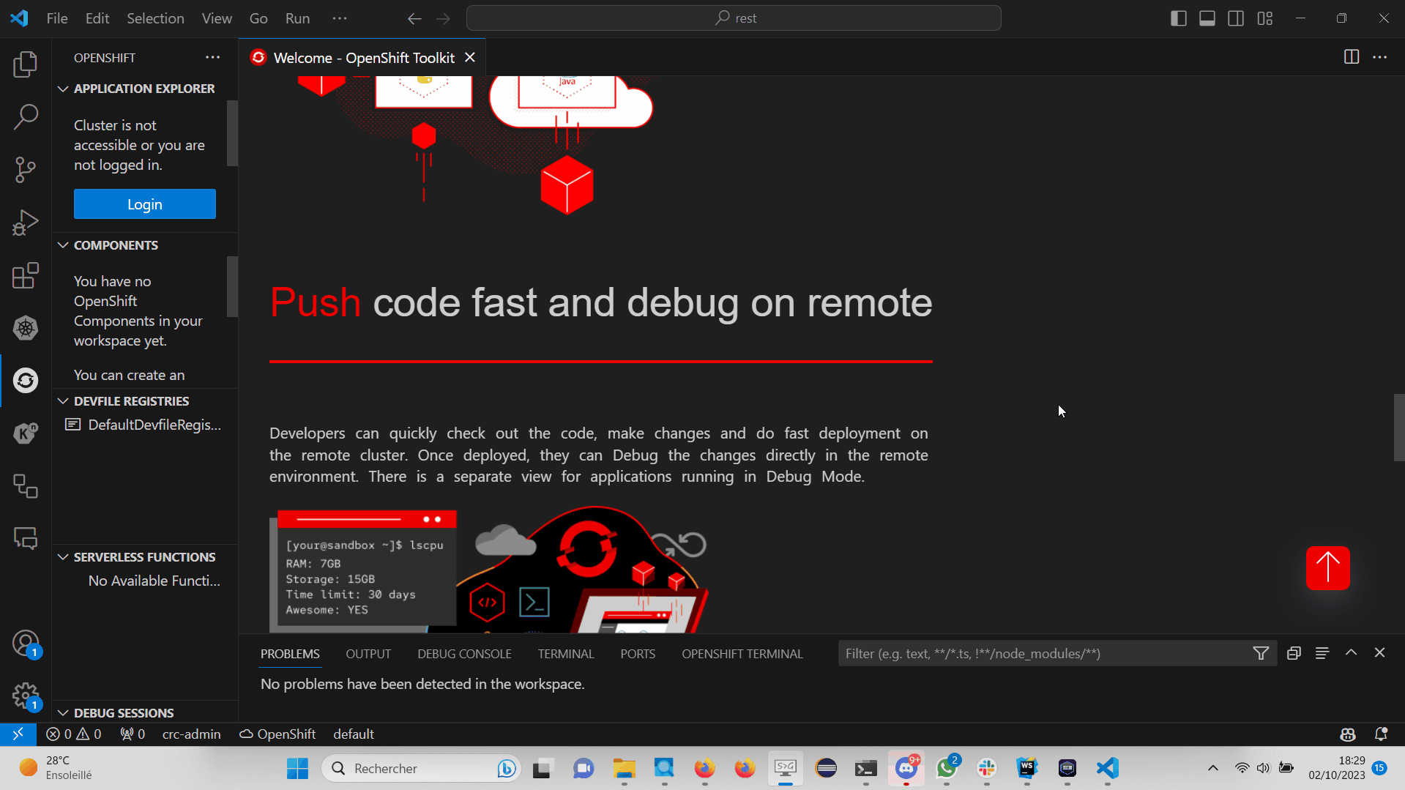Click the Login button
The width and height of the screenshot is (1405, 790).
coord(144,204)
